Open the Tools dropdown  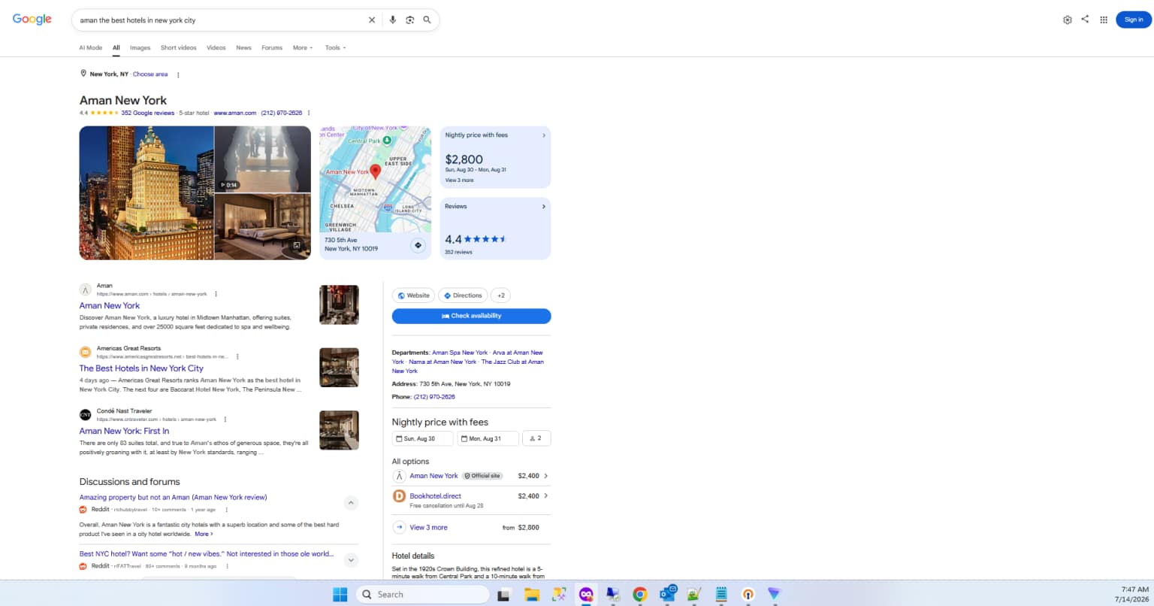[335, 47]
